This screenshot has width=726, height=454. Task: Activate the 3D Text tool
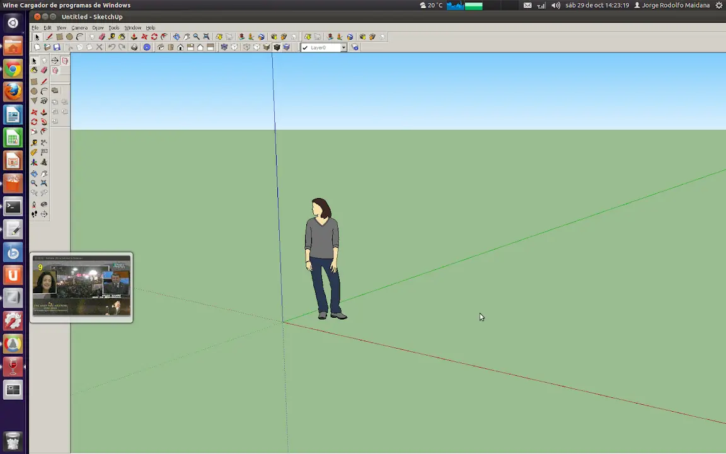(44, 163)
